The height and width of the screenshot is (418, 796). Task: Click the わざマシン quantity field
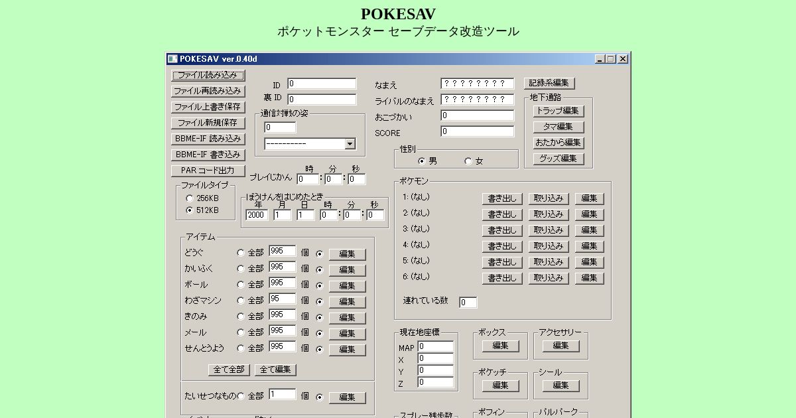point(283,299)
